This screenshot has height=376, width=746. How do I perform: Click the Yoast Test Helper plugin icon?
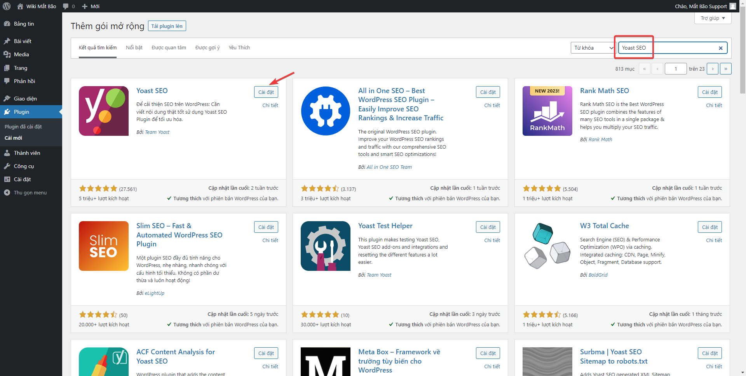(326, 246)
